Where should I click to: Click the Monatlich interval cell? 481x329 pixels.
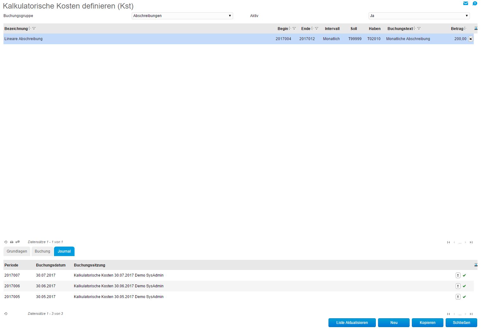click(331, 39)
